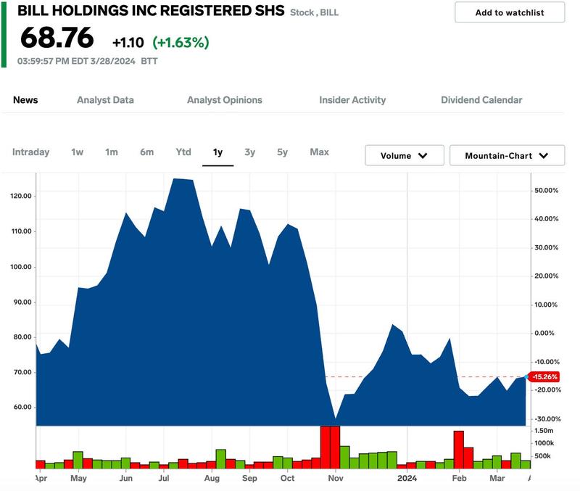Click the Jul label on time axis
The height and width of the screenshot is (491, 580).
pos(164,478)
